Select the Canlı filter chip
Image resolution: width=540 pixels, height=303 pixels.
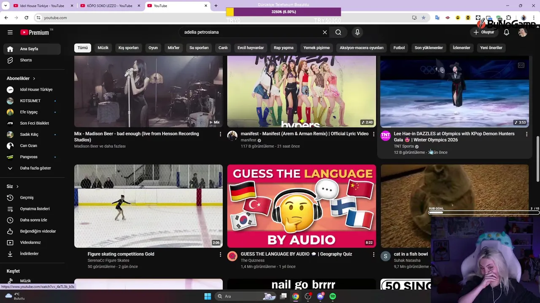pyautogui.click(x=223, y=48)
